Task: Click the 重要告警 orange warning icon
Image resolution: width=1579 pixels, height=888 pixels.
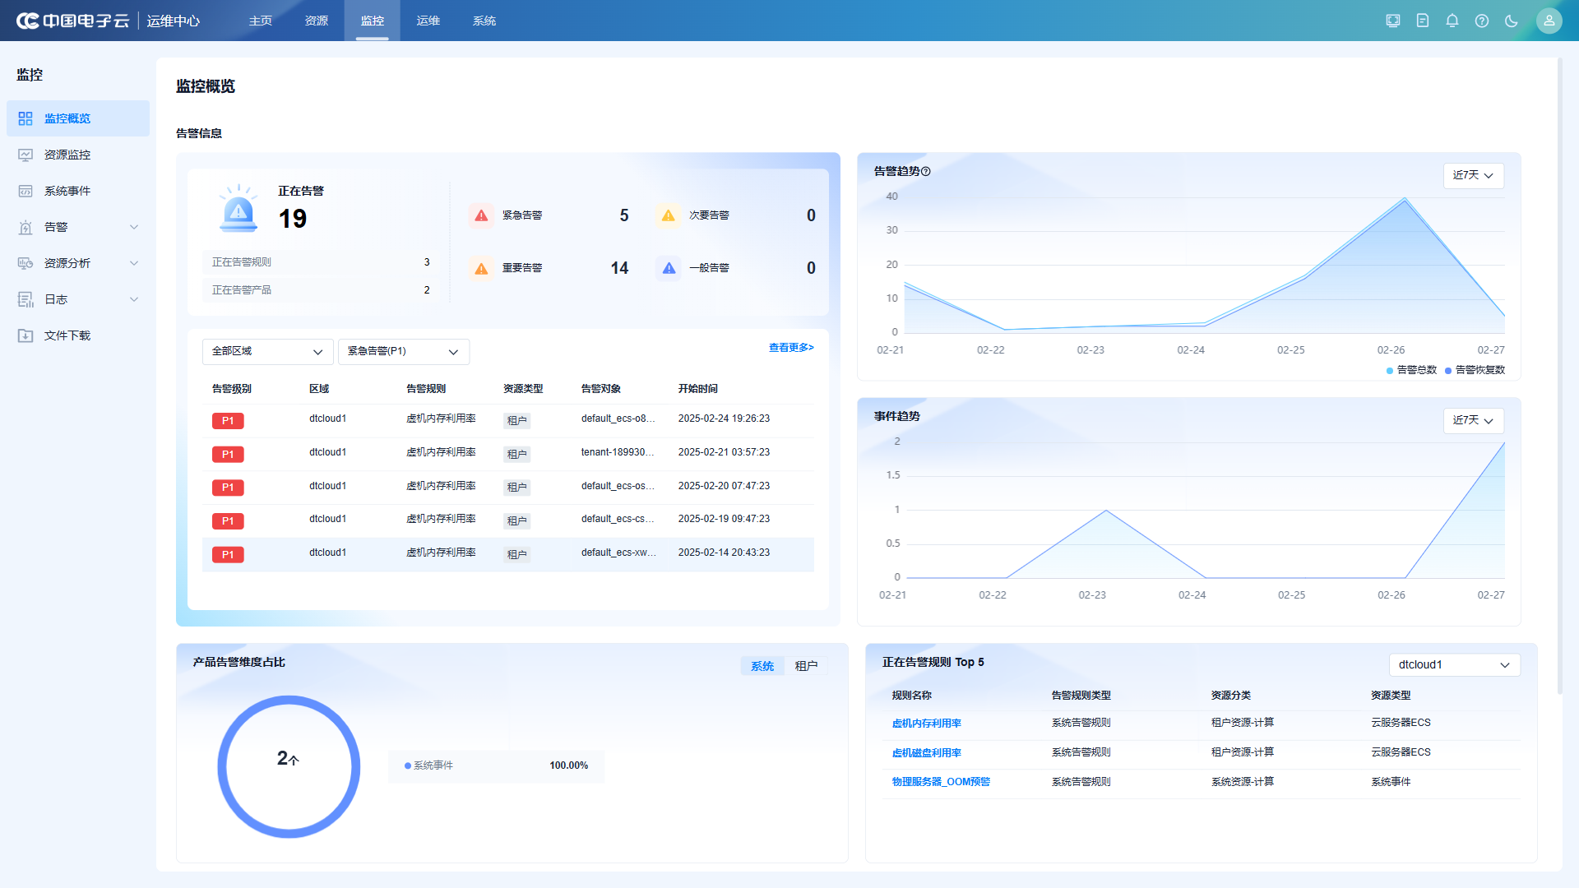Action: (x=482, y=268)
